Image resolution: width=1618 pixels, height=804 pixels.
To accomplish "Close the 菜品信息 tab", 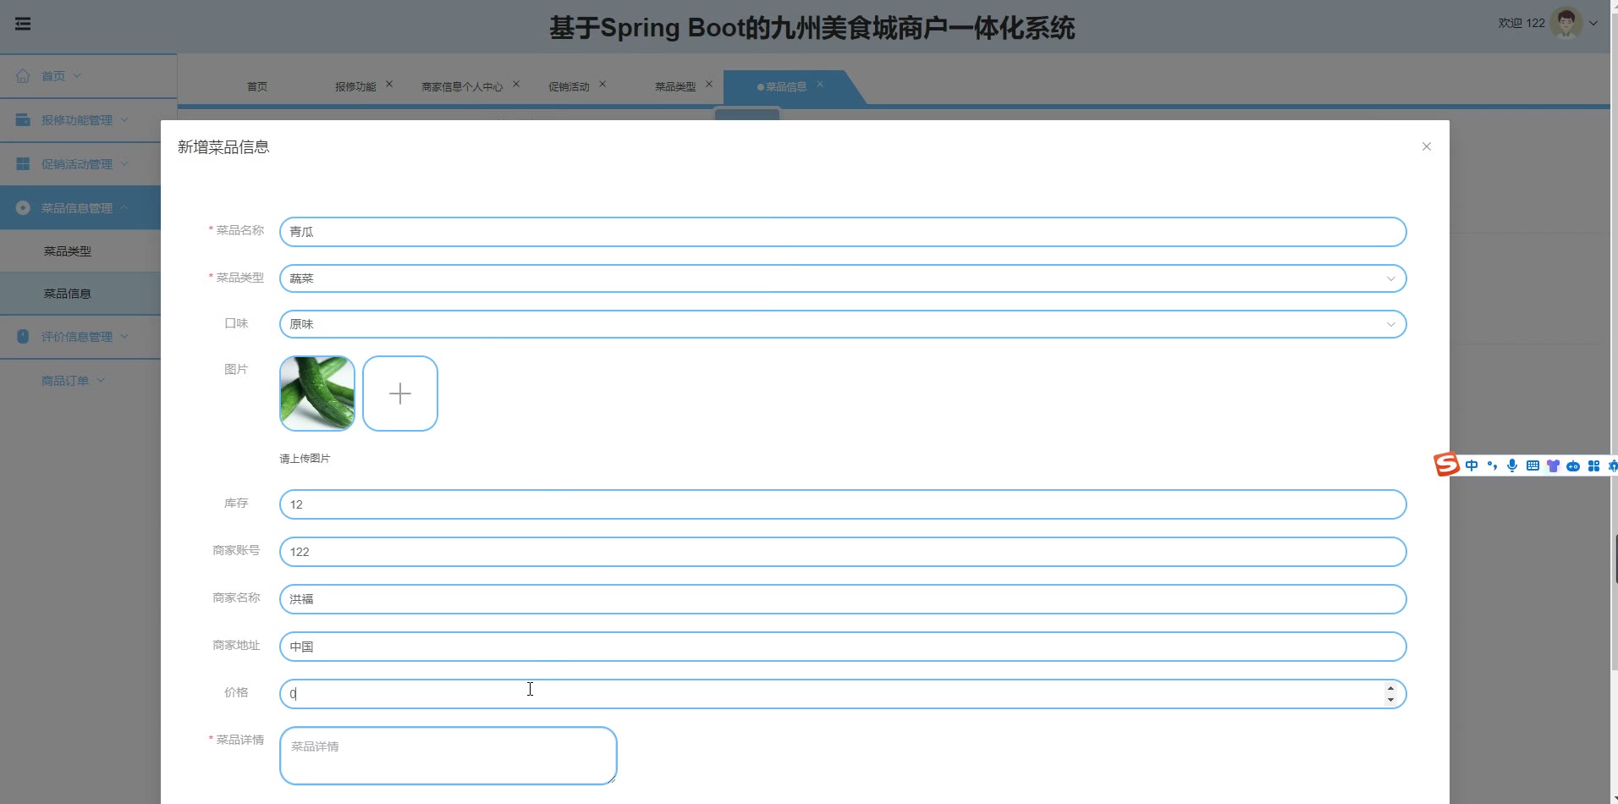I will click(820, 84).
